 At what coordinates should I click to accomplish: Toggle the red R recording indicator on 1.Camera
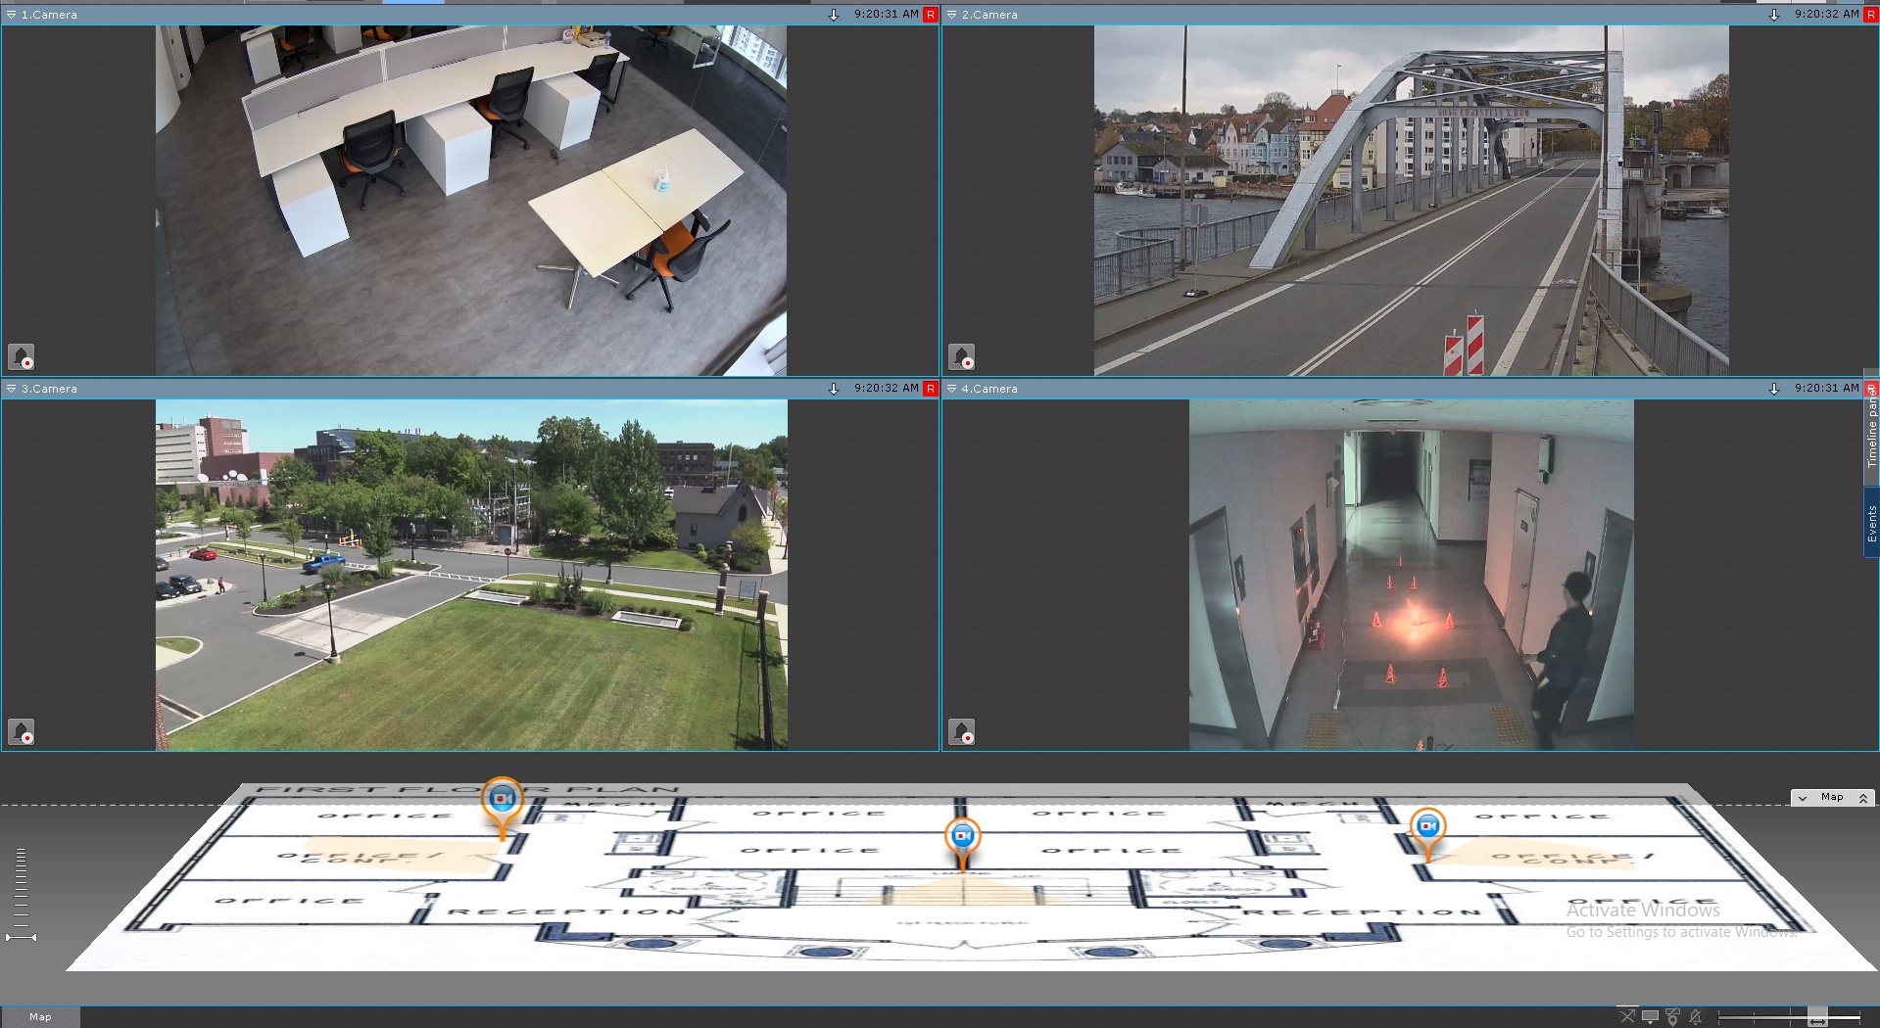click(930, 15)
